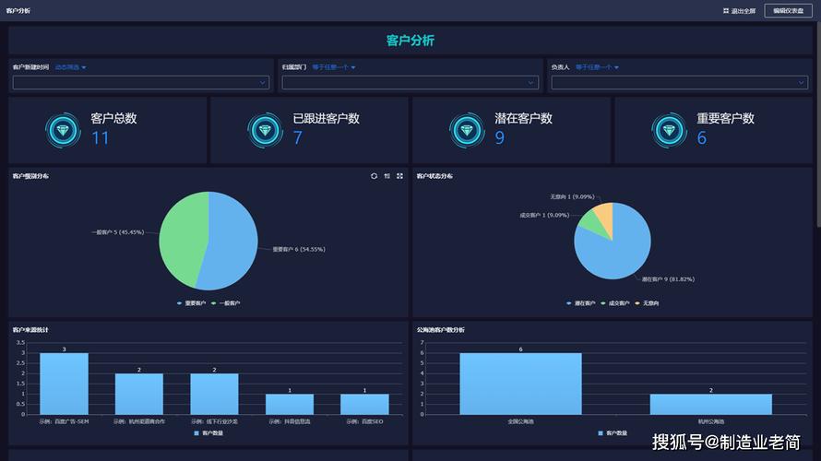Click the large blue 潜在客户 pie slice
Image resolution: width=821 pixels, height=461 pixels.
(x=615, y=251)
